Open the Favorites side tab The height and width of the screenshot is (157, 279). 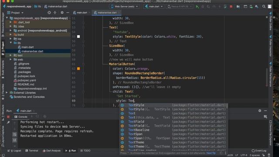(x=3, y=92)
